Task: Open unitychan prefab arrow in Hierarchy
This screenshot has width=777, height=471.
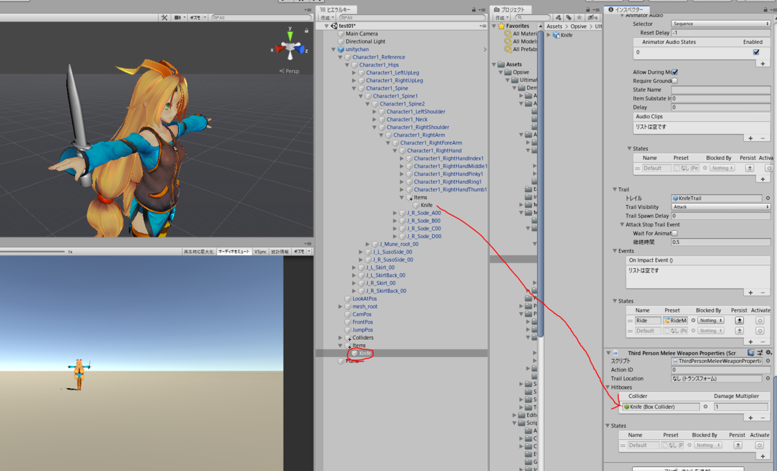Action: (x=485, y=49)
